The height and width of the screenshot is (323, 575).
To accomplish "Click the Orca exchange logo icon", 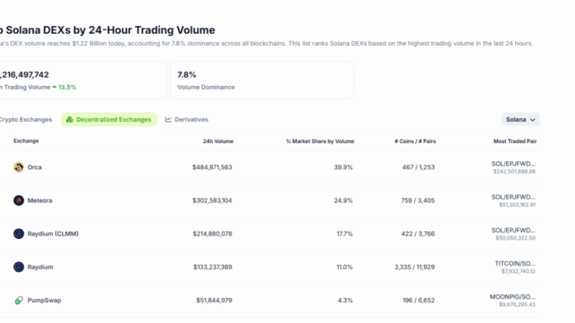I will [x=19, y=167].
